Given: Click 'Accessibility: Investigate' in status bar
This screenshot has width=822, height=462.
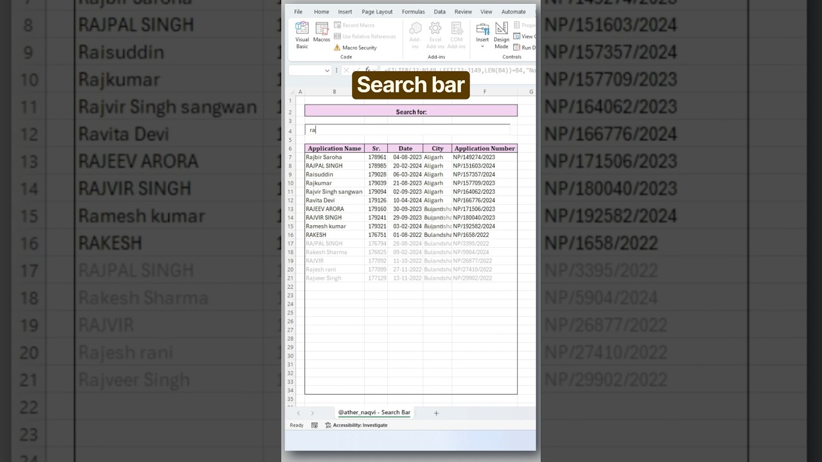Looking at the screenshot, I should 356,425.
